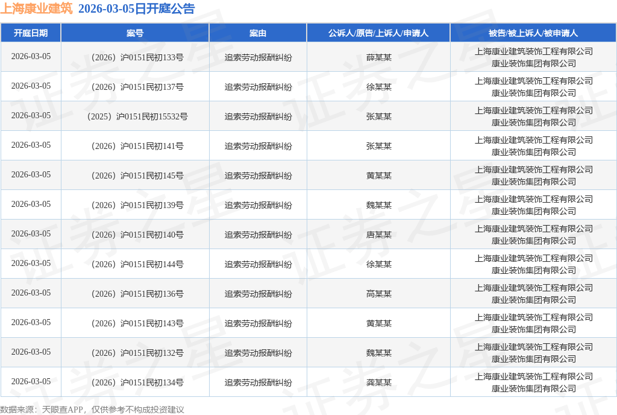Image resolution: width=617 pixels, height=415 pixels.
Task: Click the title text 上海康业建筑
Action: (37, 8)
